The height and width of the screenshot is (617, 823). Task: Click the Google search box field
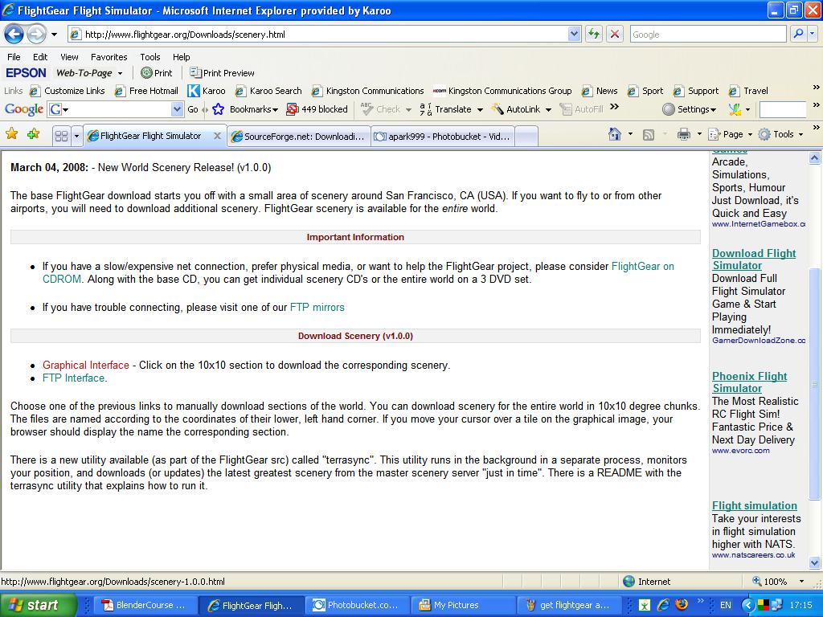tap(707, 34)
